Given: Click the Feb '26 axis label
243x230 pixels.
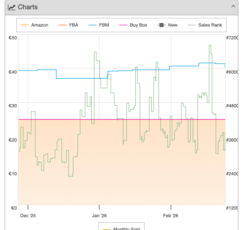Looking at the screenshot, I should click(x=171, y=216).
